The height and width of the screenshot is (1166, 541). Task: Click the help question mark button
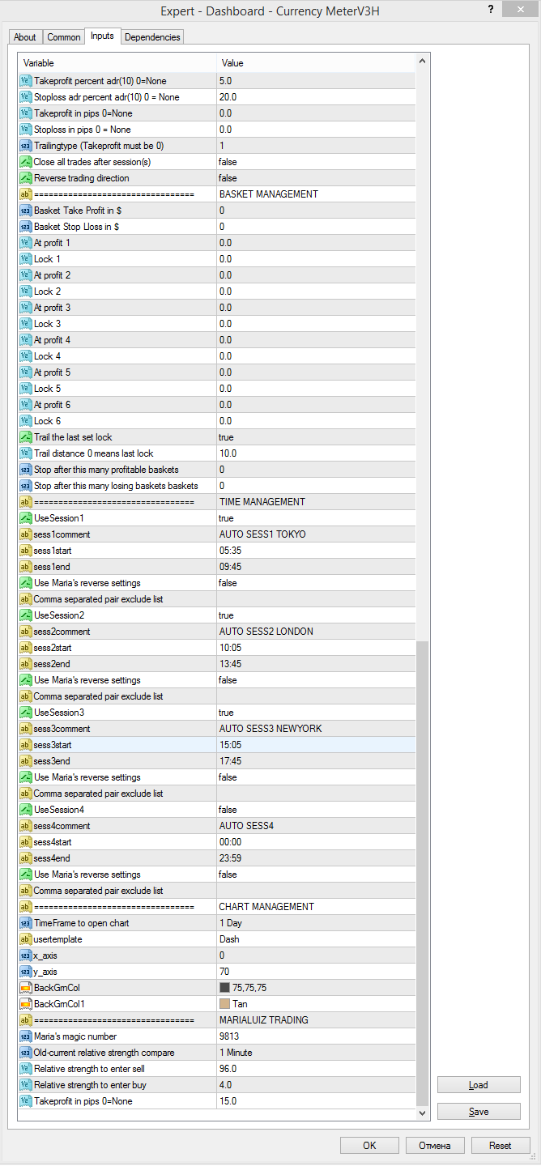(x=491, y=8)
